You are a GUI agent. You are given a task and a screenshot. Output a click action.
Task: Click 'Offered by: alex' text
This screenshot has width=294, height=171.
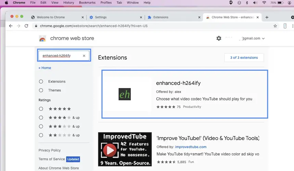click(x=169, y=92)
